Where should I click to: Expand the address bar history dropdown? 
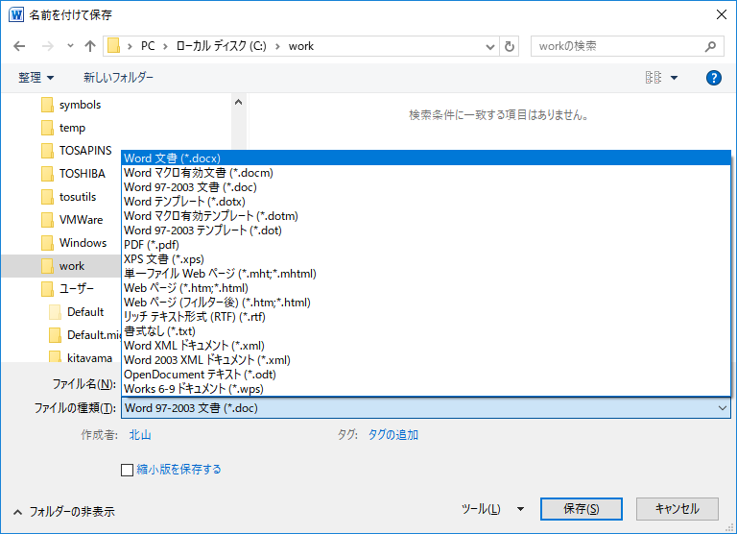click(x=489, y=46)
